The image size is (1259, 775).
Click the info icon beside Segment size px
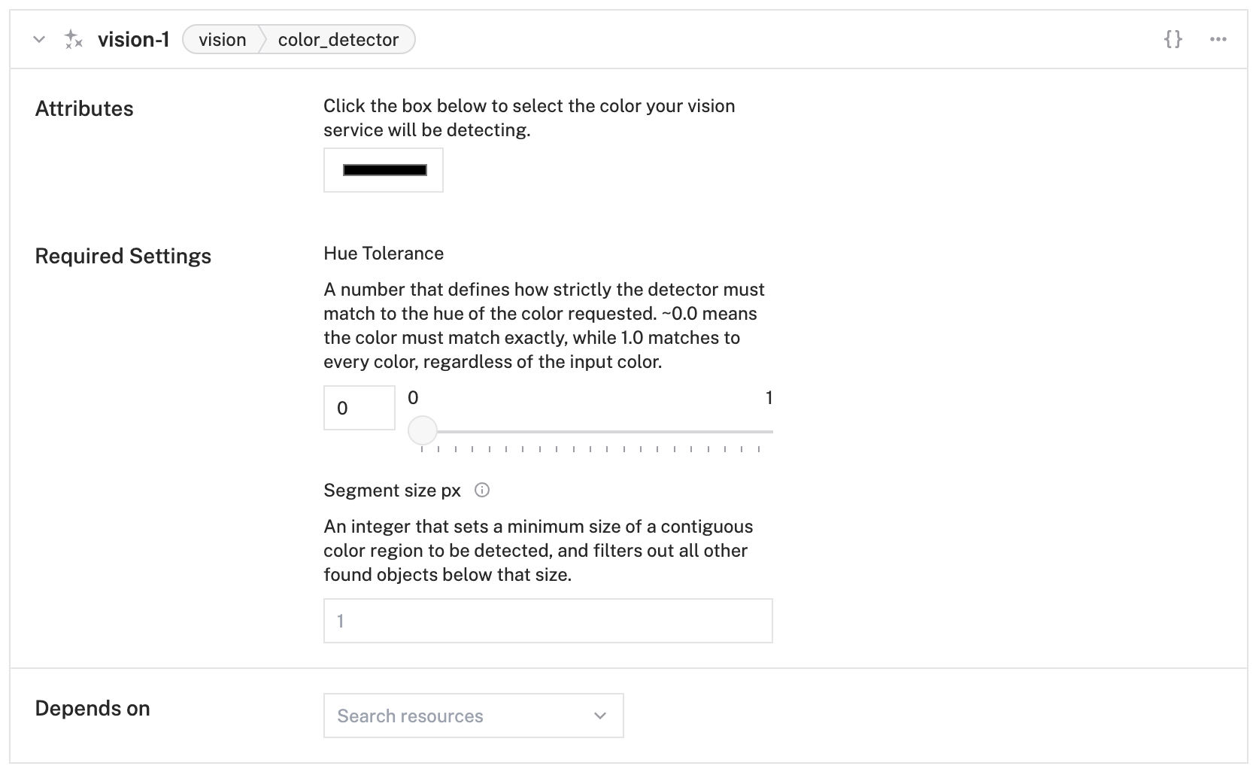[482, 491]
